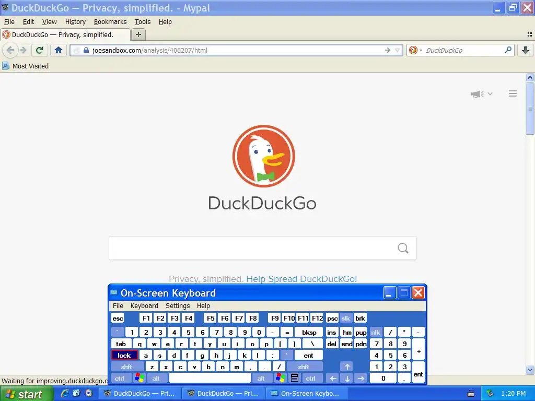Click the down arrow key
535x401 pixels.
(347, 379)
